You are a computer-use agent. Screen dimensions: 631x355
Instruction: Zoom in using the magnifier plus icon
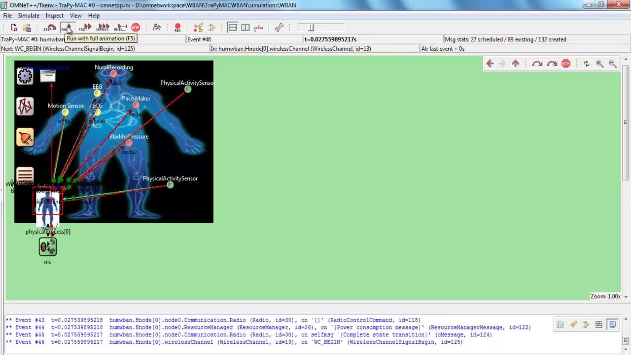click(599, 64)
